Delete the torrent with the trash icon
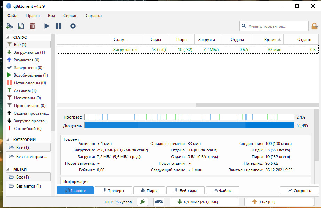The height and width of the screenshot is (208, 321). (32, 26)
